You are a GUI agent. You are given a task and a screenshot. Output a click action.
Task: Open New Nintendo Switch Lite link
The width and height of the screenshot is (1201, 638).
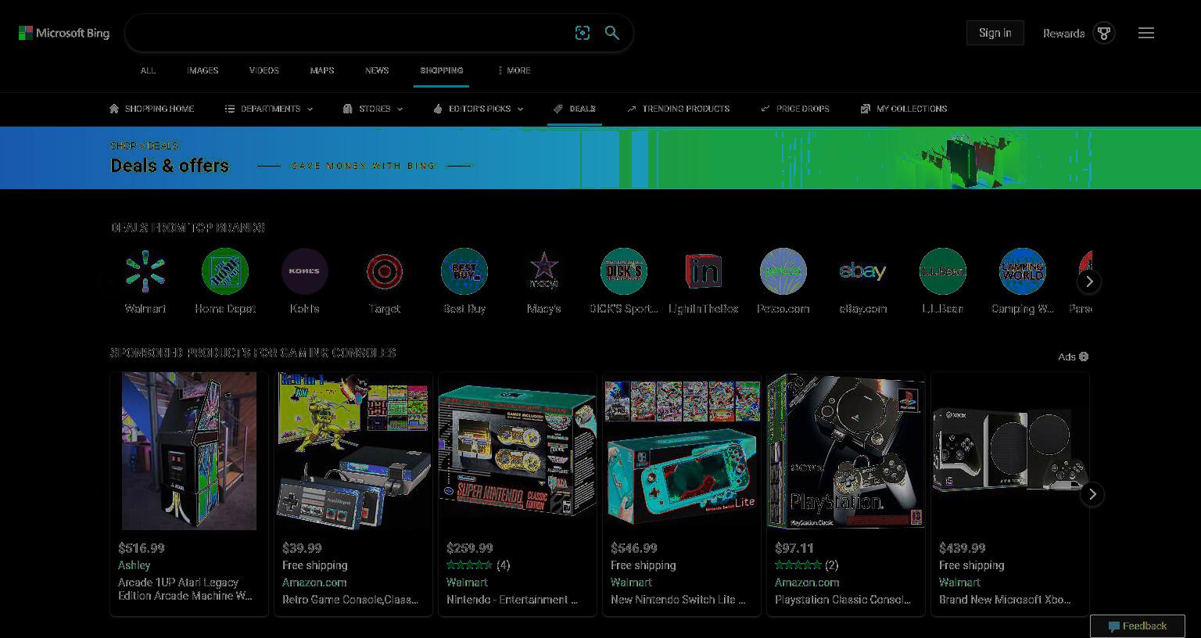coord(678,600)
